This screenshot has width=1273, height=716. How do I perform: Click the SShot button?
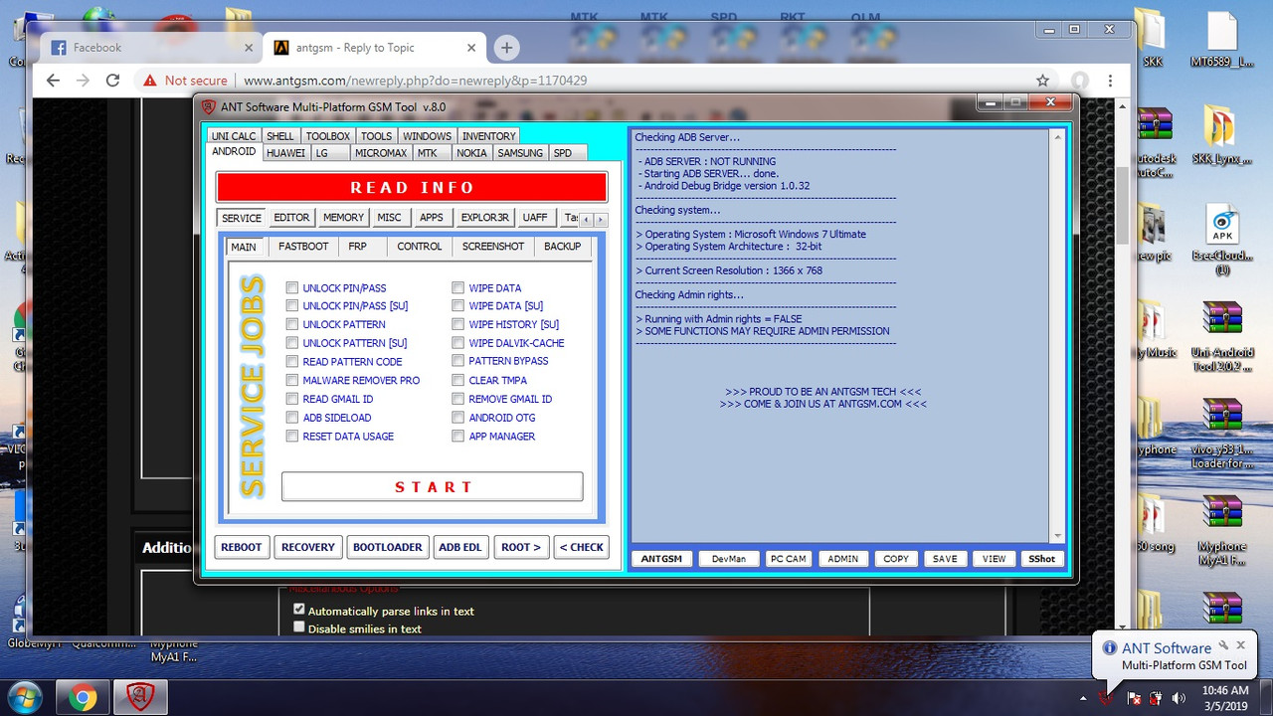(1041, 559)
